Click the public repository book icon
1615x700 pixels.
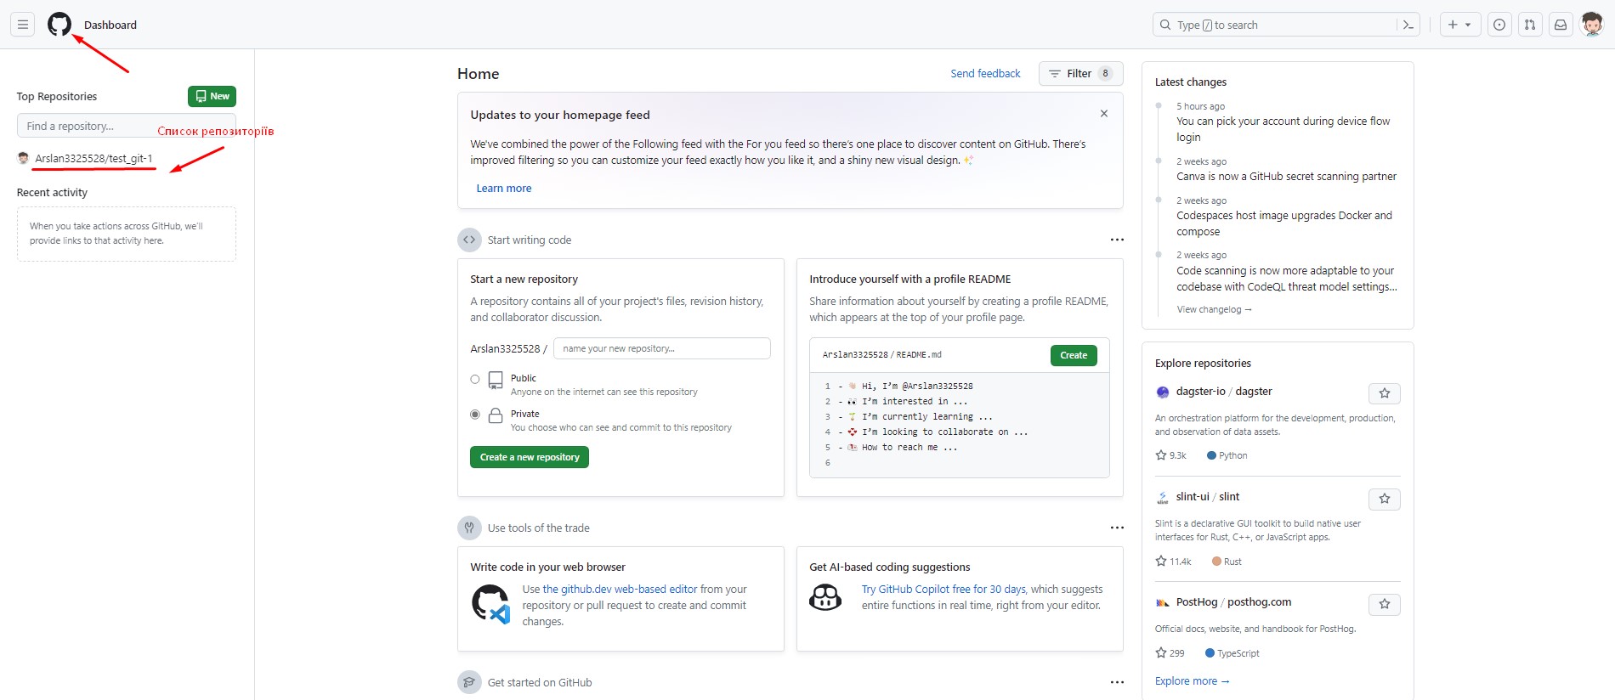(496, 381)
